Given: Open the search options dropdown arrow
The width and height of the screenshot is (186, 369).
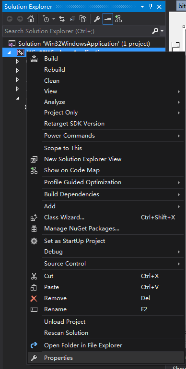Looking at the screenshot, I should pyautogui.click(x=162, y=31).
